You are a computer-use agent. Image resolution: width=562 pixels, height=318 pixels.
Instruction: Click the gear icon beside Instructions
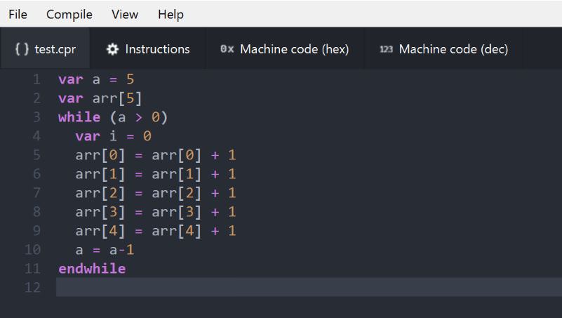click(x=112, y=49)
